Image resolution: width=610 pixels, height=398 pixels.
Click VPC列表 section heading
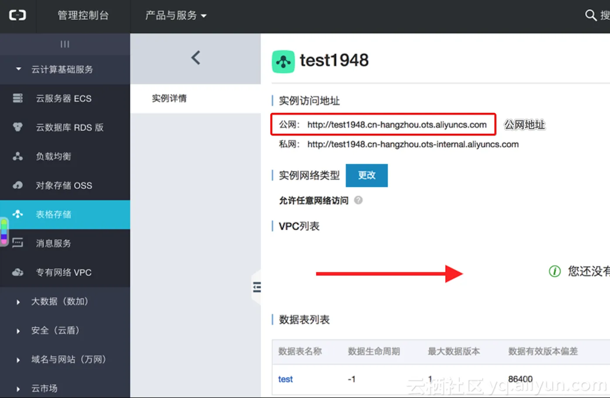299,226
